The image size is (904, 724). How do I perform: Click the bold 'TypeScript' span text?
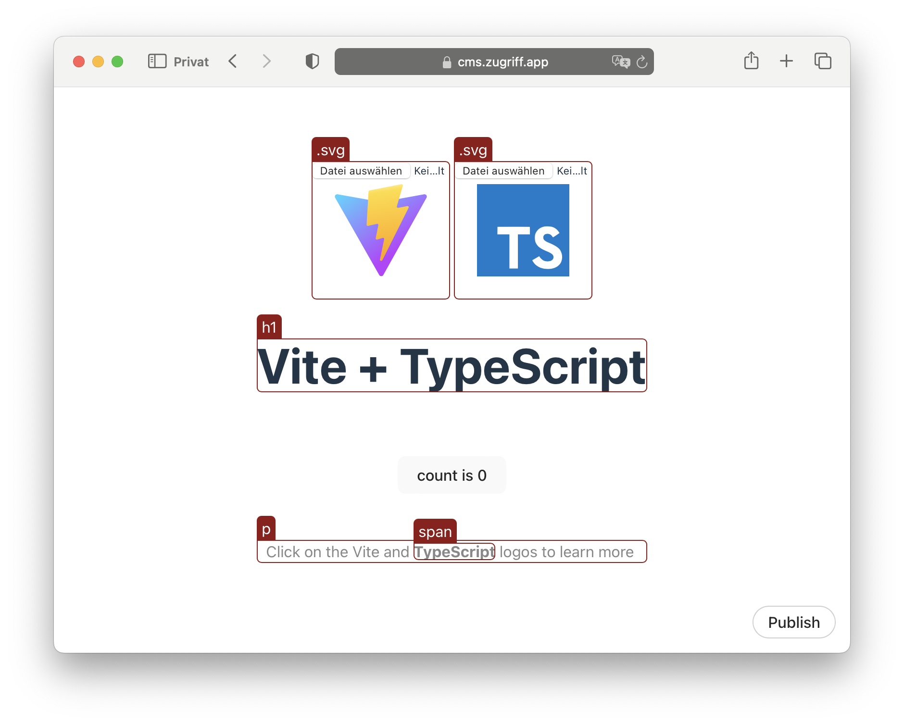454,552
